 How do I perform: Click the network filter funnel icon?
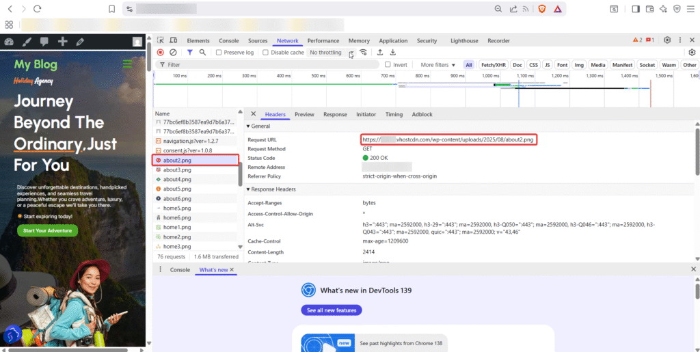coord(190,52)
